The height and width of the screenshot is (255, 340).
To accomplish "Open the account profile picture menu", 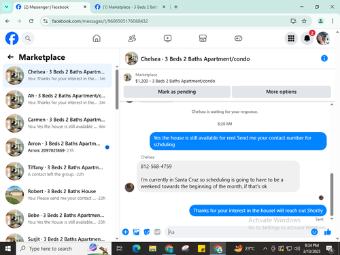I will pos(323,38).
